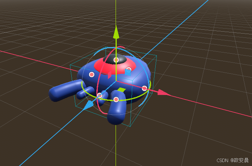252x166 pixels.
Task: Grab the green Y-axis translate arrowhead
Action: click(116, 32)
